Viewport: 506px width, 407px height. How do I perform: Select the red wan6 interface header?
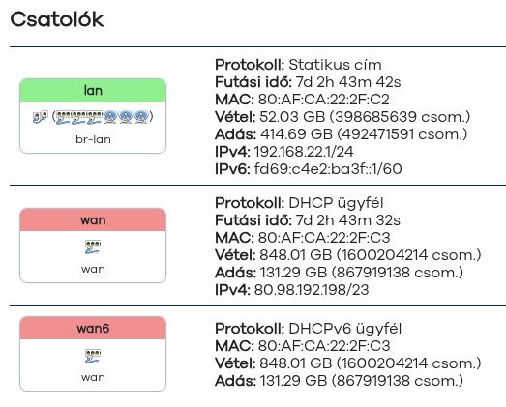click(93, 329)
